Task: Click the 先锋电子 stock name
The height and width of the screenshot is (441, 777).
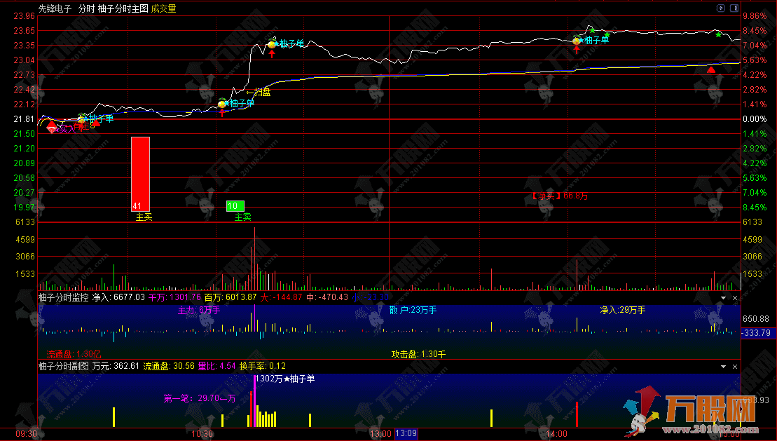Action: pyautogui.click(x=55, y=9)
